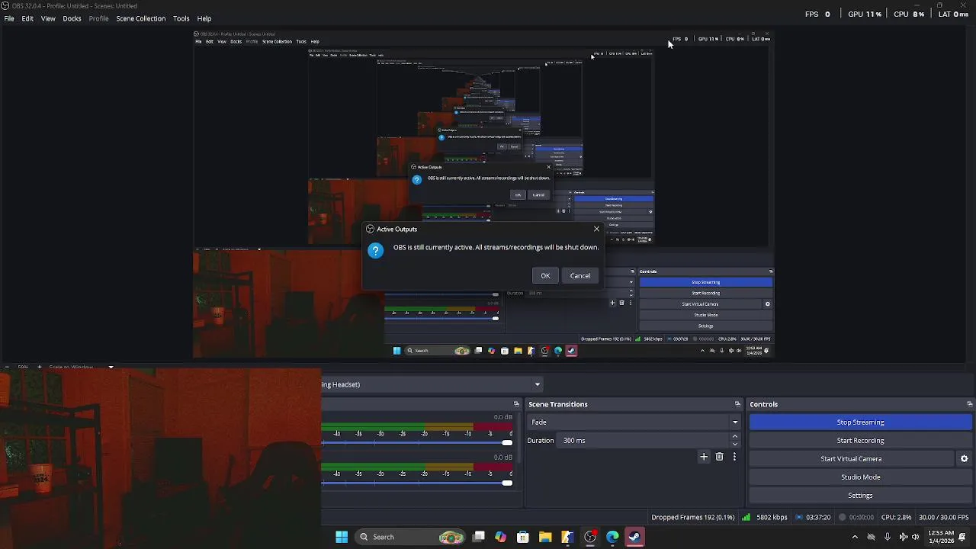
Task: Toggle Studio Mode
Action: tap(860, 477)
